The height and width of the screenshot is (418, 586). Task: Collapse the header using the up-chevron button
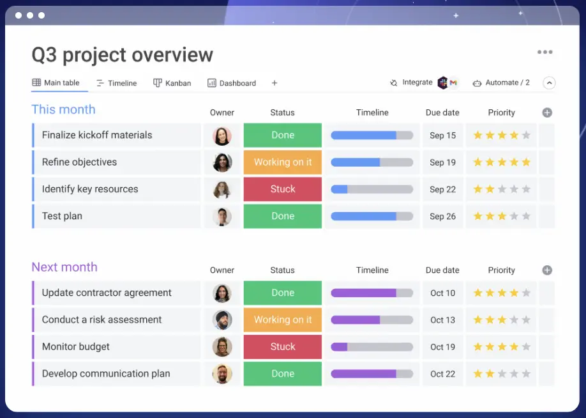pos(549,82)
